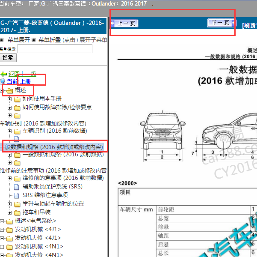Click folder icon of 车辆识别 (2016 款前数据)
The image size is (257, 257).
17,131
